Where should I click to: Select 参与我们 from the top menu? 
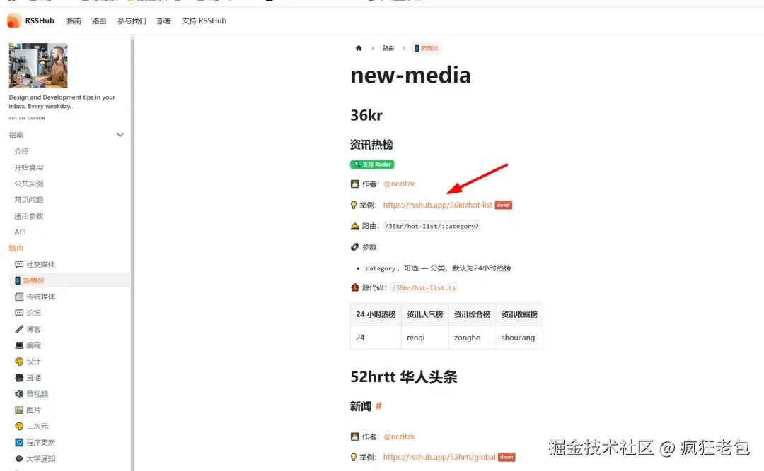[132, 20]
